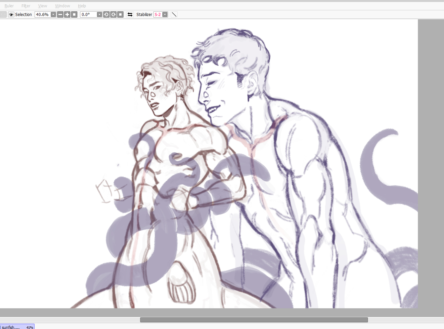This screenshot has width=444, height=329.
Task: Click the horizontal canvas scrollbar thumb
Action: [x=254, y=320]
